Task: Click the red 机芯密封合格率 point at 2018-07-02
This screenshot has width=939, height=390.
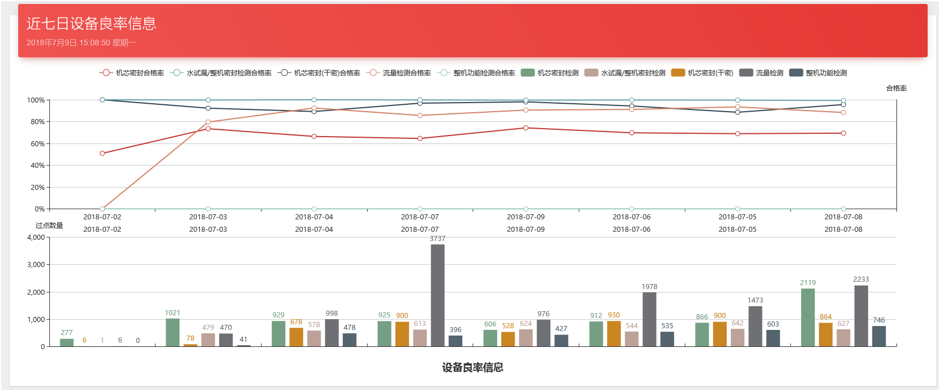Action: [102, 153]
